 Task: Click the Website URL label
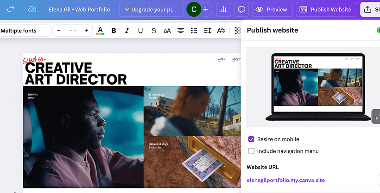(263, 167)
